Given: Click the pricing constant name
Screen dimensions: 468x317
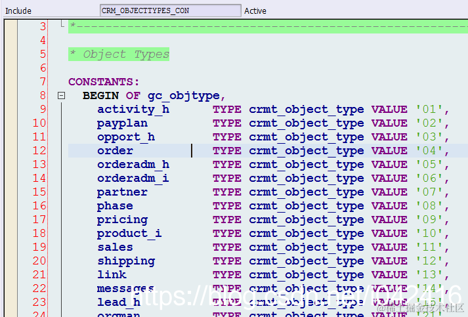Looking at the screenshot, I should (122, 220).
